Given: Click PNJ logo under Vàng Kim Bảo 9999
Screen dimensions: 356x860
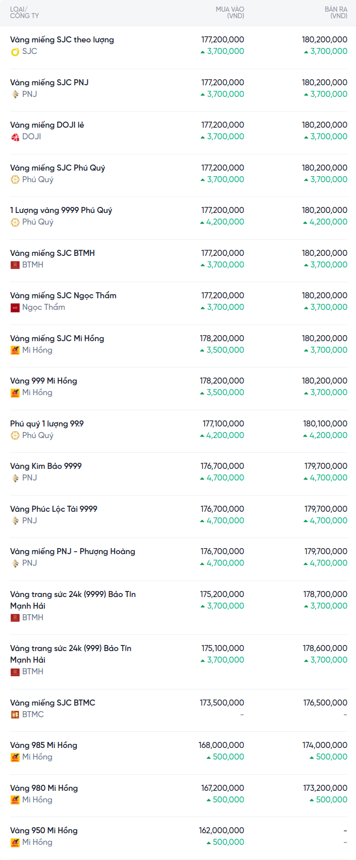Looking at the screenshot, I should [15, 478].
